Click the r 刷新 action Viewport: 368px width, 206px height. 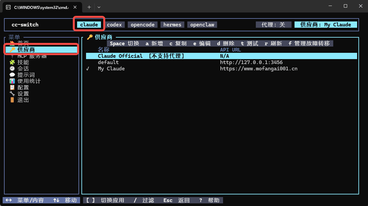pos(273,44)
